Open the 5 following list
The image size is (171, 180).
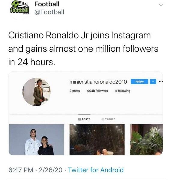coord(123,91)
